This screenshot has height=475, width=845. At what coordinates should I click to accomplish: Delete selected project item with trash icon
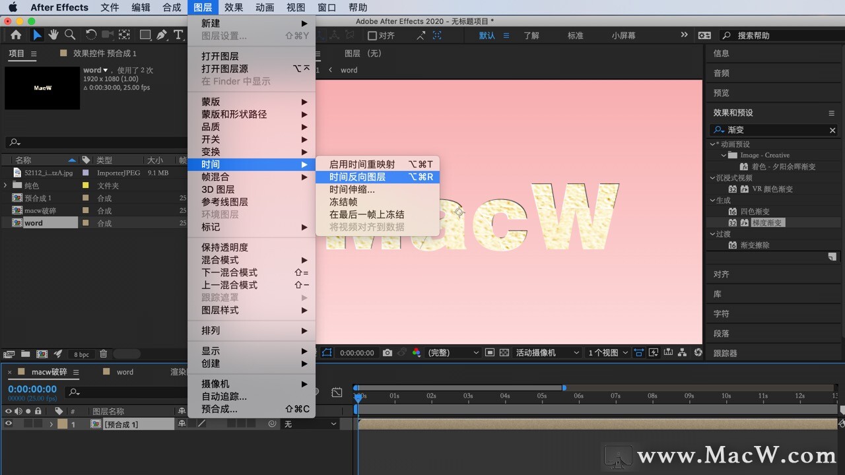pyautogui.click(x=104, y=354)
